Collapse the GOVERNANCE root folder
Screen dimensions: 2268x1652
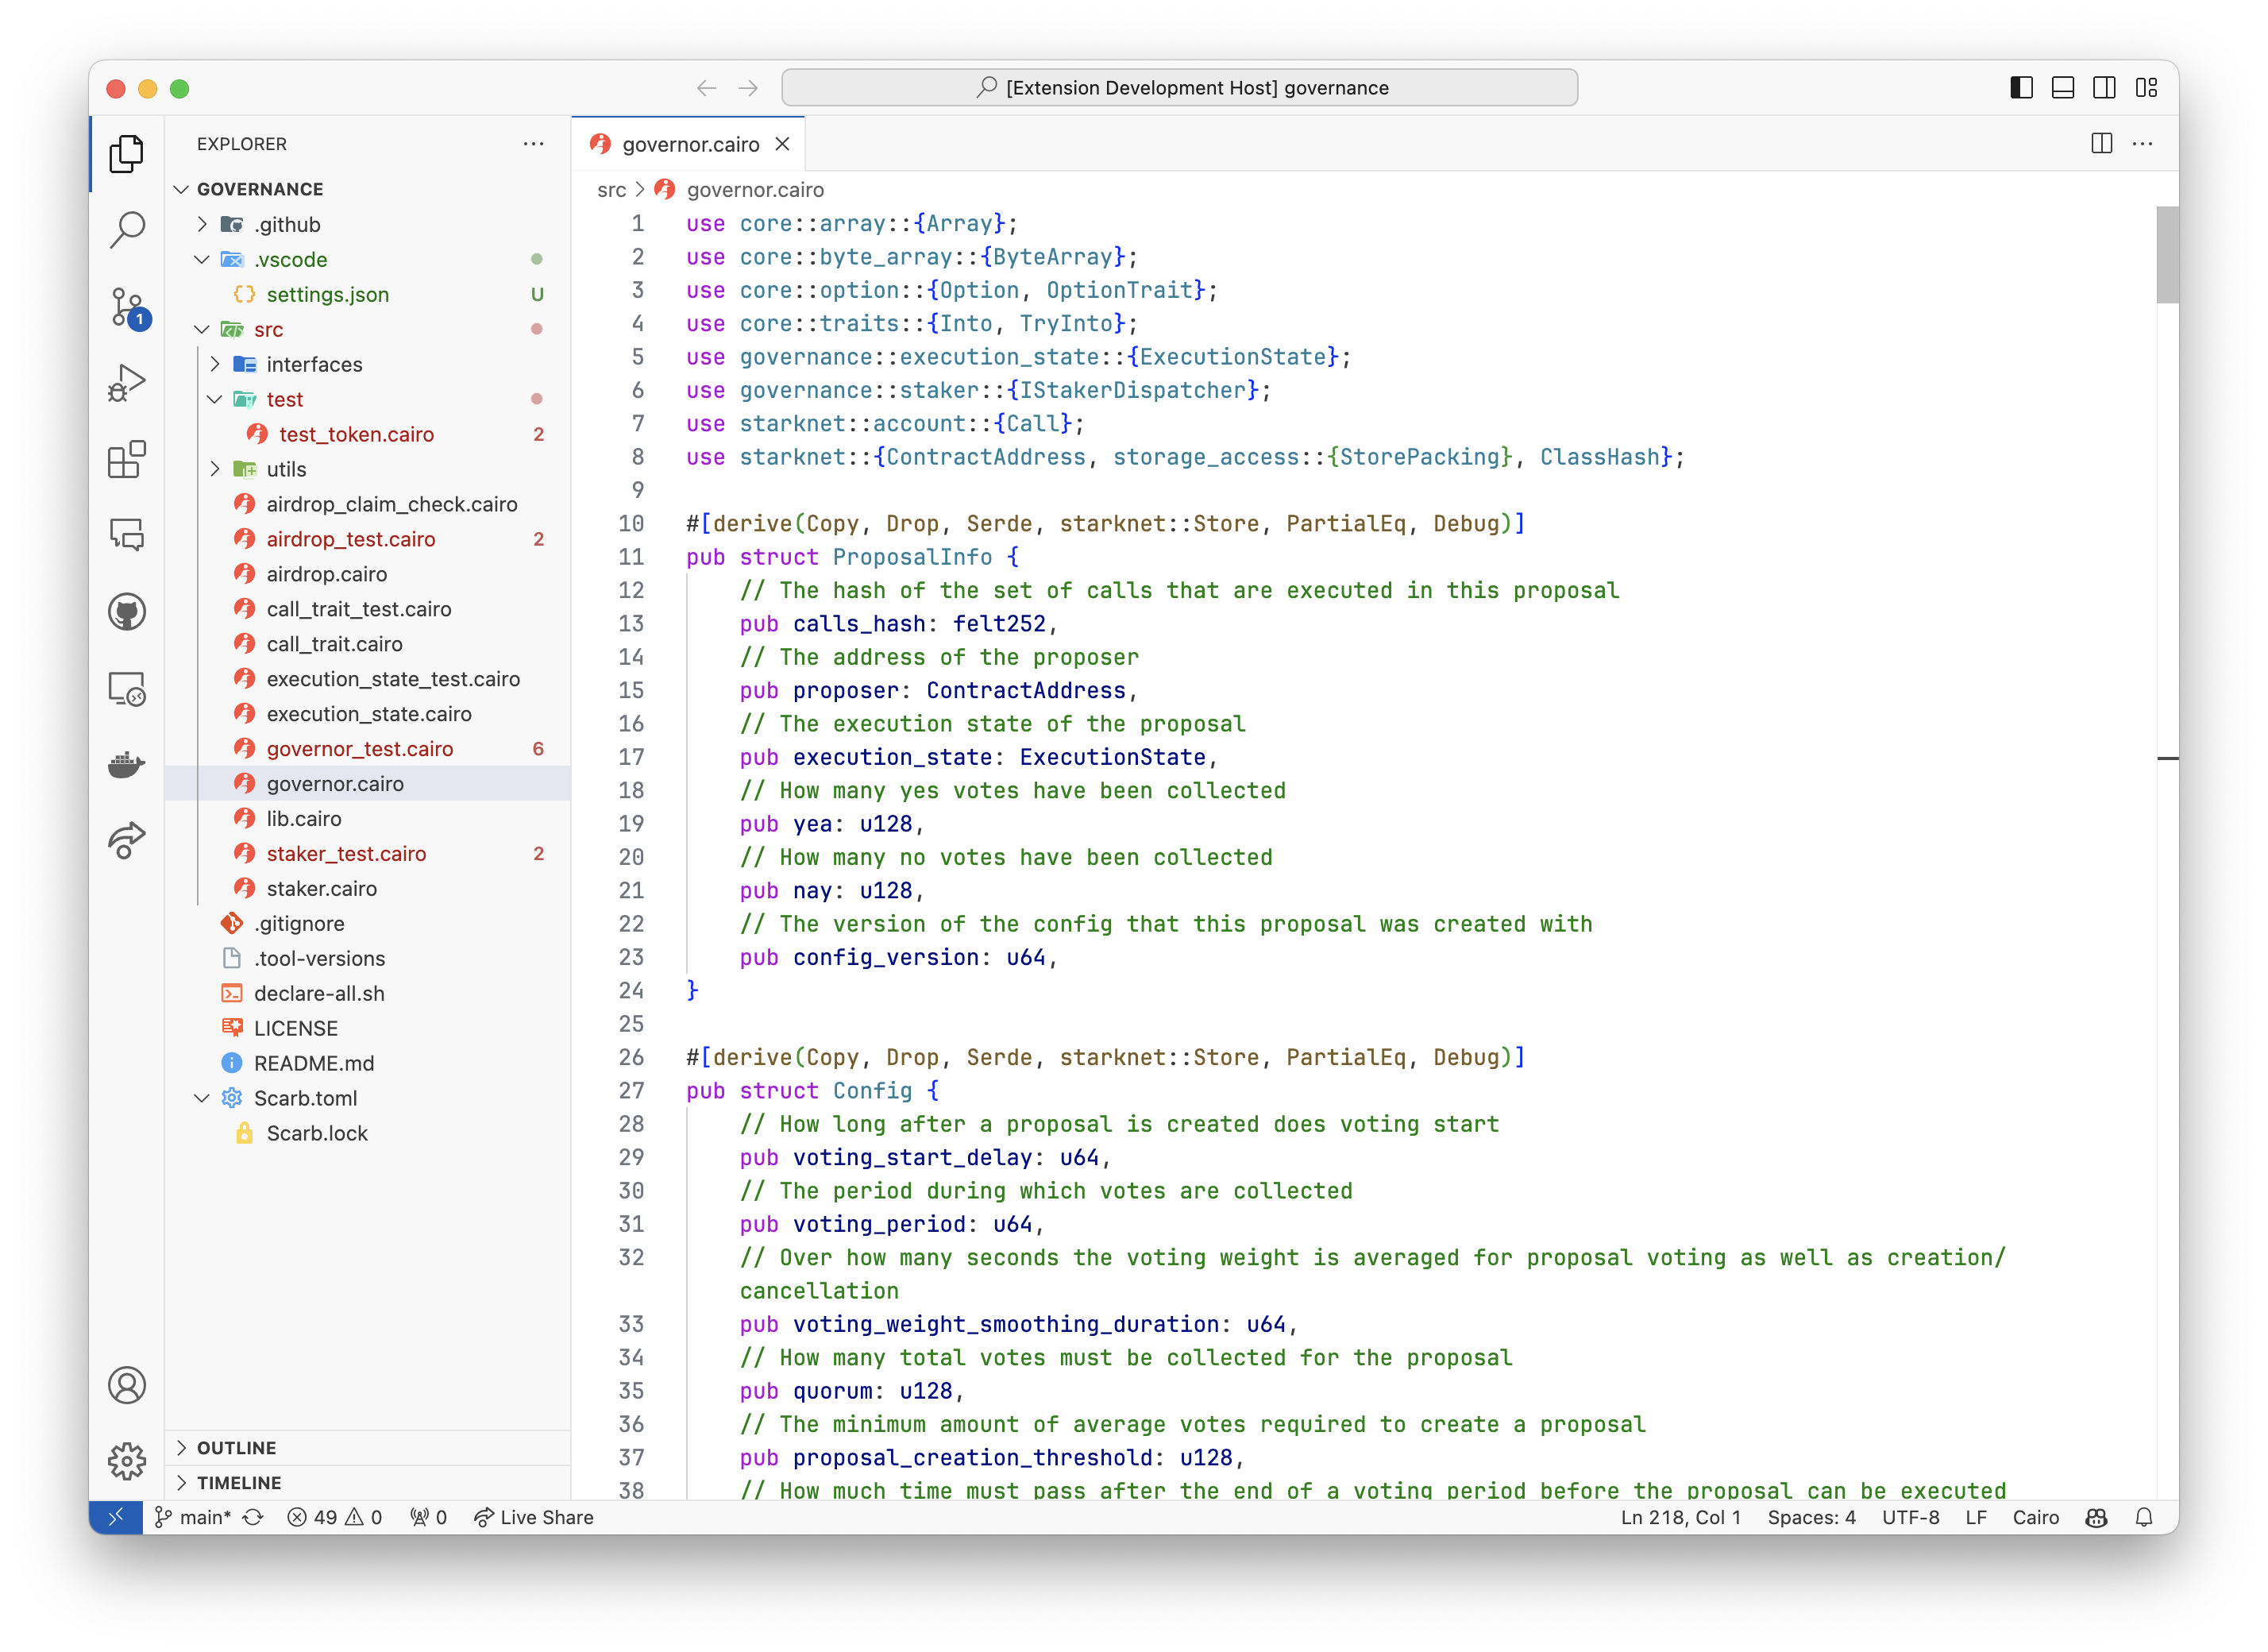tap(181, 189)
